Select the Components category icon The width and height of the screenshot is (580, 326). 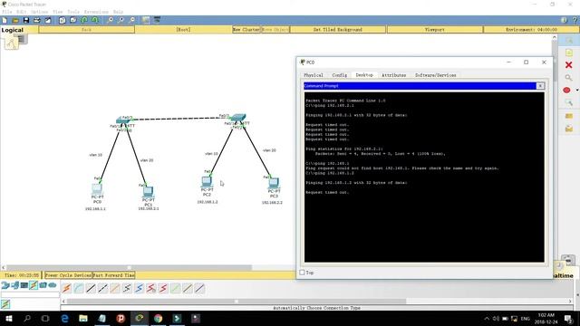coord(24,285)
